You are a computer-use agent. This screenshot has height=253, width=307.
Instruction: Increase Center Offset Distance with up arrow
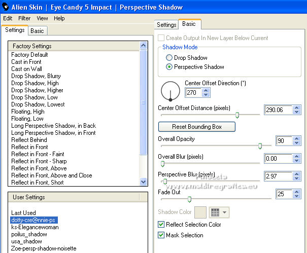297,107
